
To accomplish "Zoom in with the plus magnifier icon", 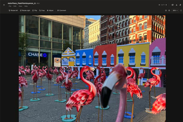I will (169, 10).
